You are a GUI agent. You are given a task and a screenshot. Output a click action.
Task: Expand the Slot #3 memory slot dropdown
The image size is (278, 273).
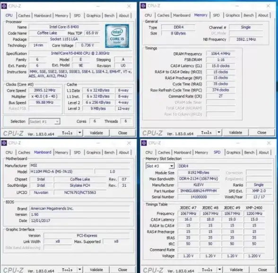(160, 166)
